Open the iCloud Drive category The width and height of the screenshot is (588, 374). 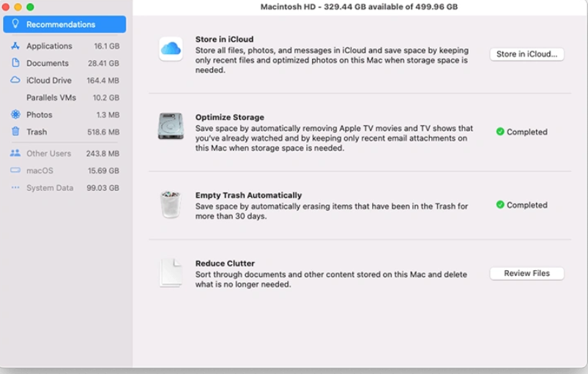(64, 81)
